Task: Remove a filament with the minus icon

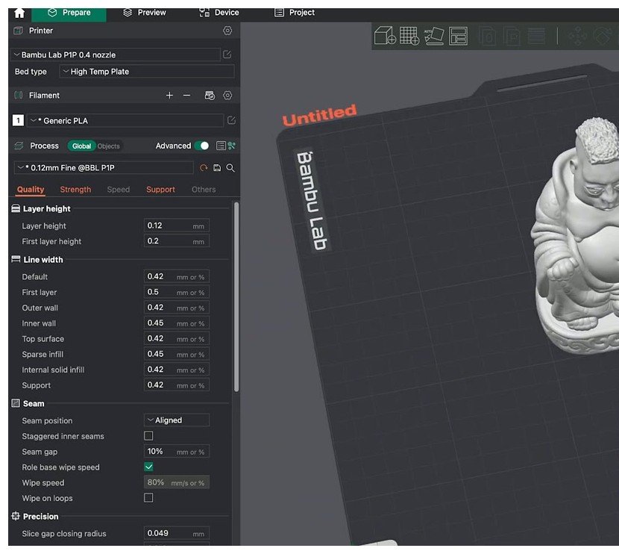Action: (186, 96)
